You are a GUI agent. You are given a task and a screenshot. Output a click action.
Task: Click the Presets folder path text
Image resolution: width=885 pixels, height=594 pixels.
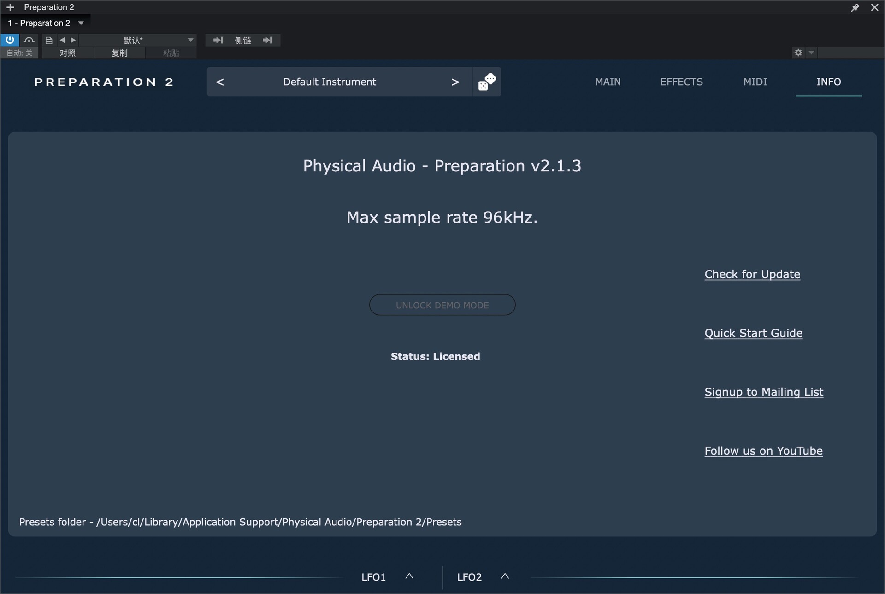tap(240, 522)
